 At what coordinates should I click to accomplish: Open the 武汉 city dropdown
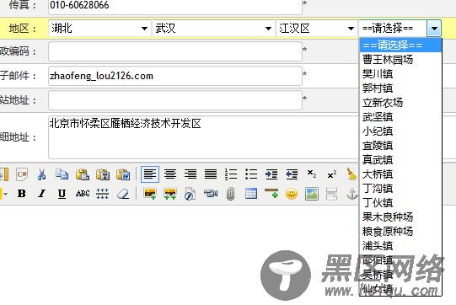[213, 29]
